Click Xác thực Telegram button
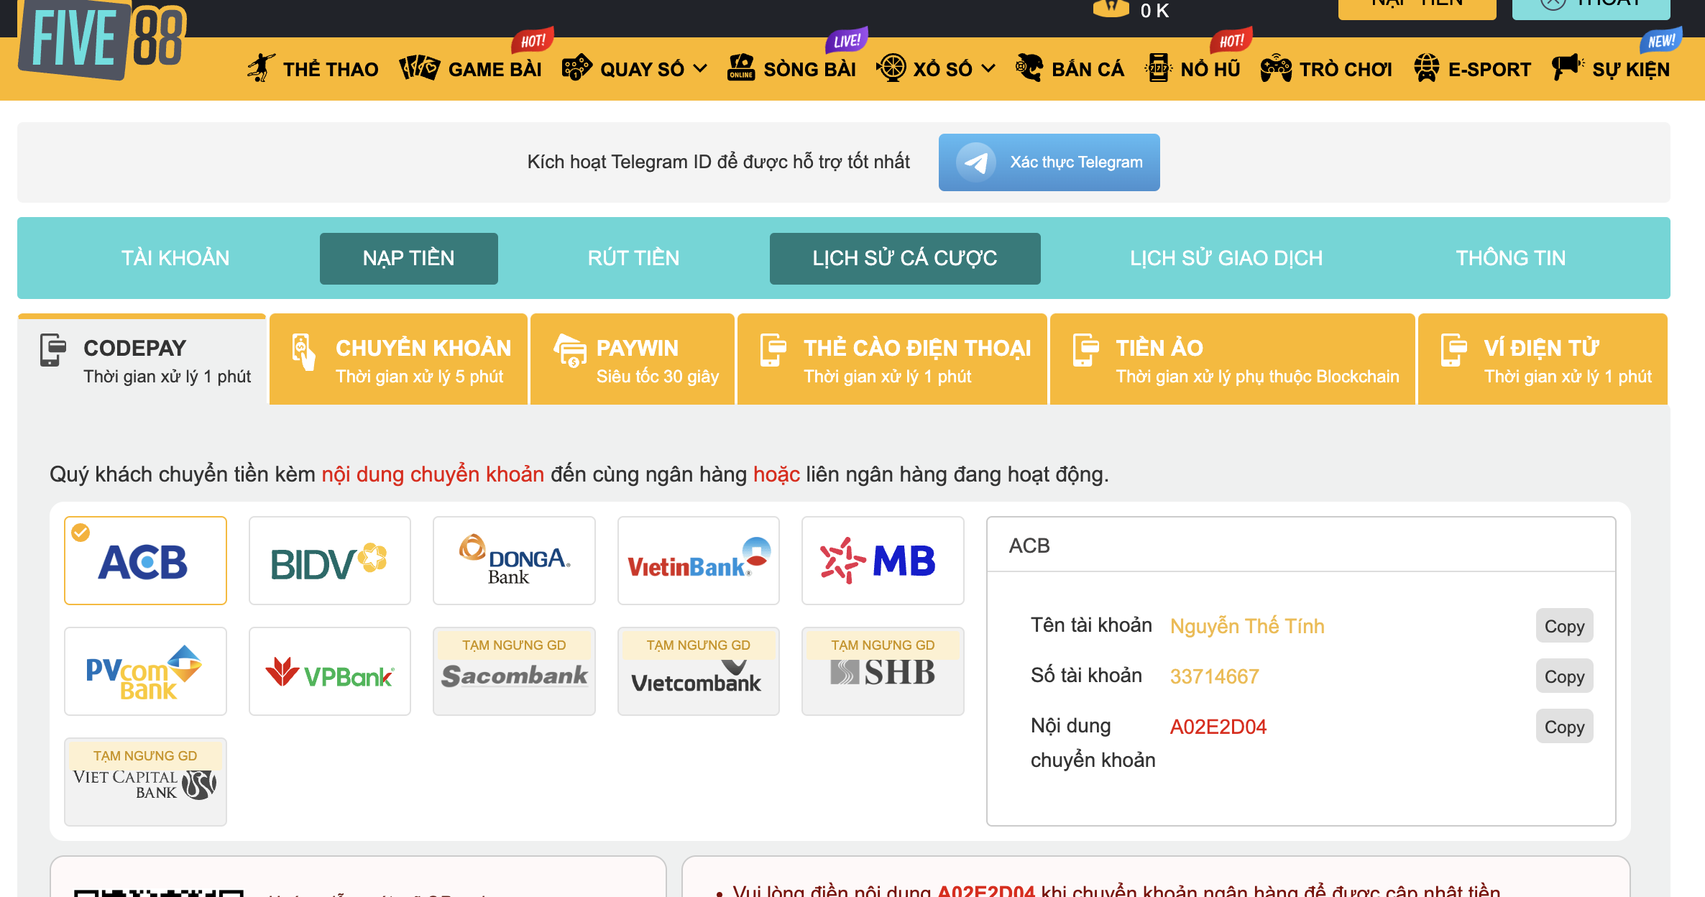1705x897 pixels. (x=1049, y=162)
